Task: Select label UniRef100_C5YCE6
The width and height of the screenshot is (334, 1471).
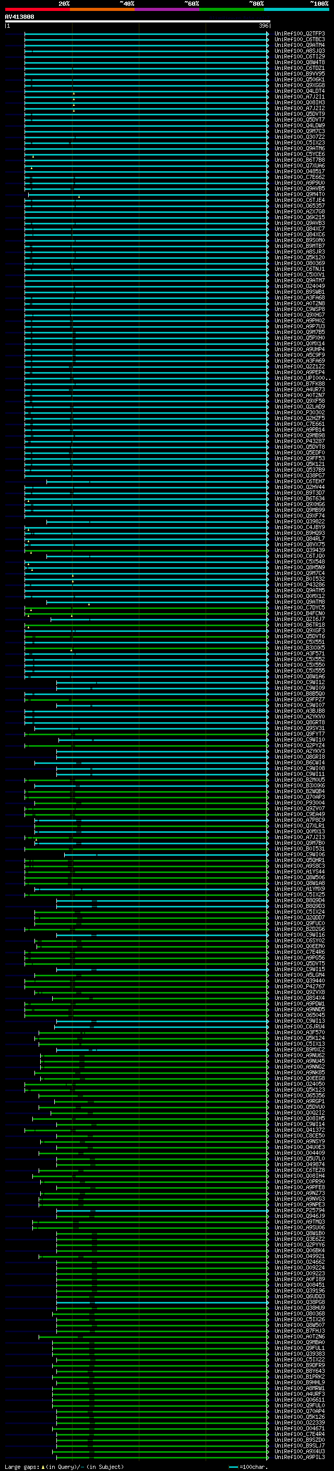Action: (300, 154)
